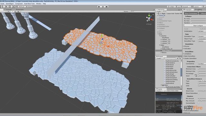Open the Asset Store Tools menu
The width and height of the screenshot is (206, 116).
point(29,4)
